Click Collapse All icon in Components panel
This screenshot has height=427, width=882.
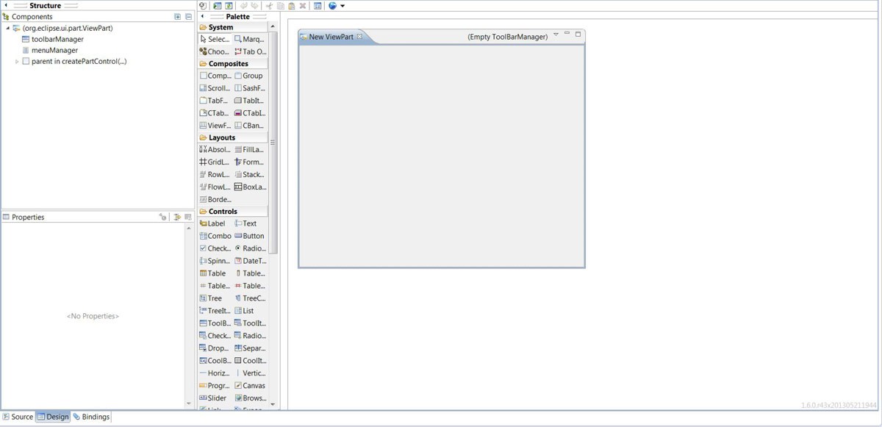(x=188, y=17)
